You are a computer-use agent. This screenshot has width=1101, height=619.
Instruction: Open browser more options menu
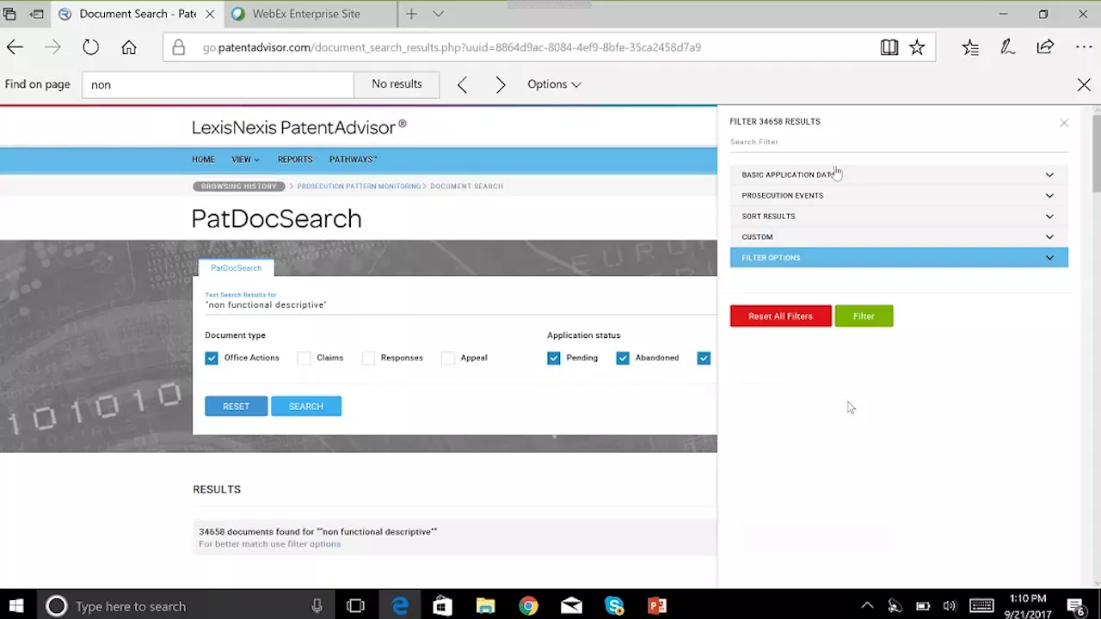(1084, 47)
